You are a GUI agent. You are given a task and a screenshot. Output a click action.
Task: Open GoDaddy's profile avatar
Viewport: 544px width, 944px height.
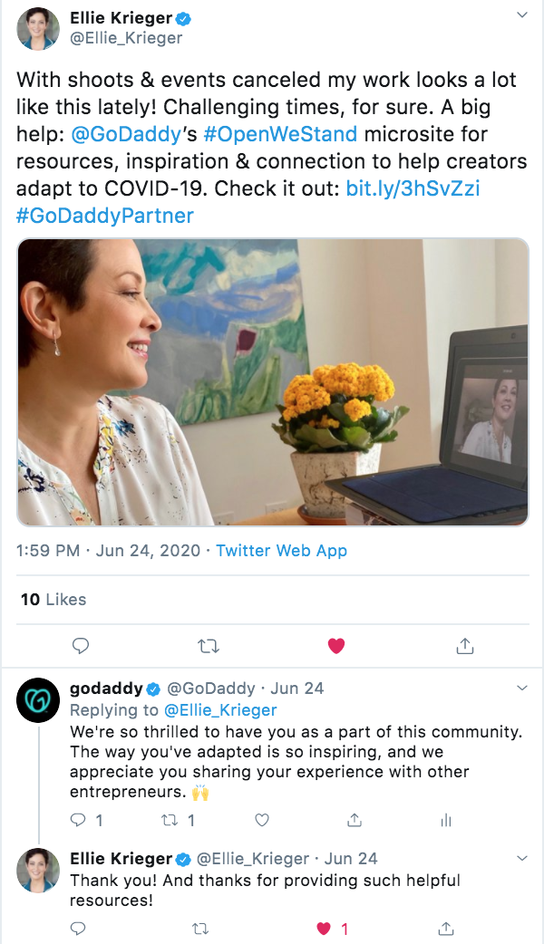[39, 700]
